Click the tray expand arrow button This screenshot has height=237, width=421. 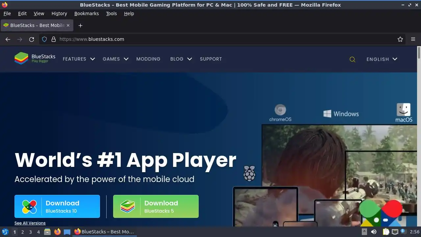[x=364, y=232]
